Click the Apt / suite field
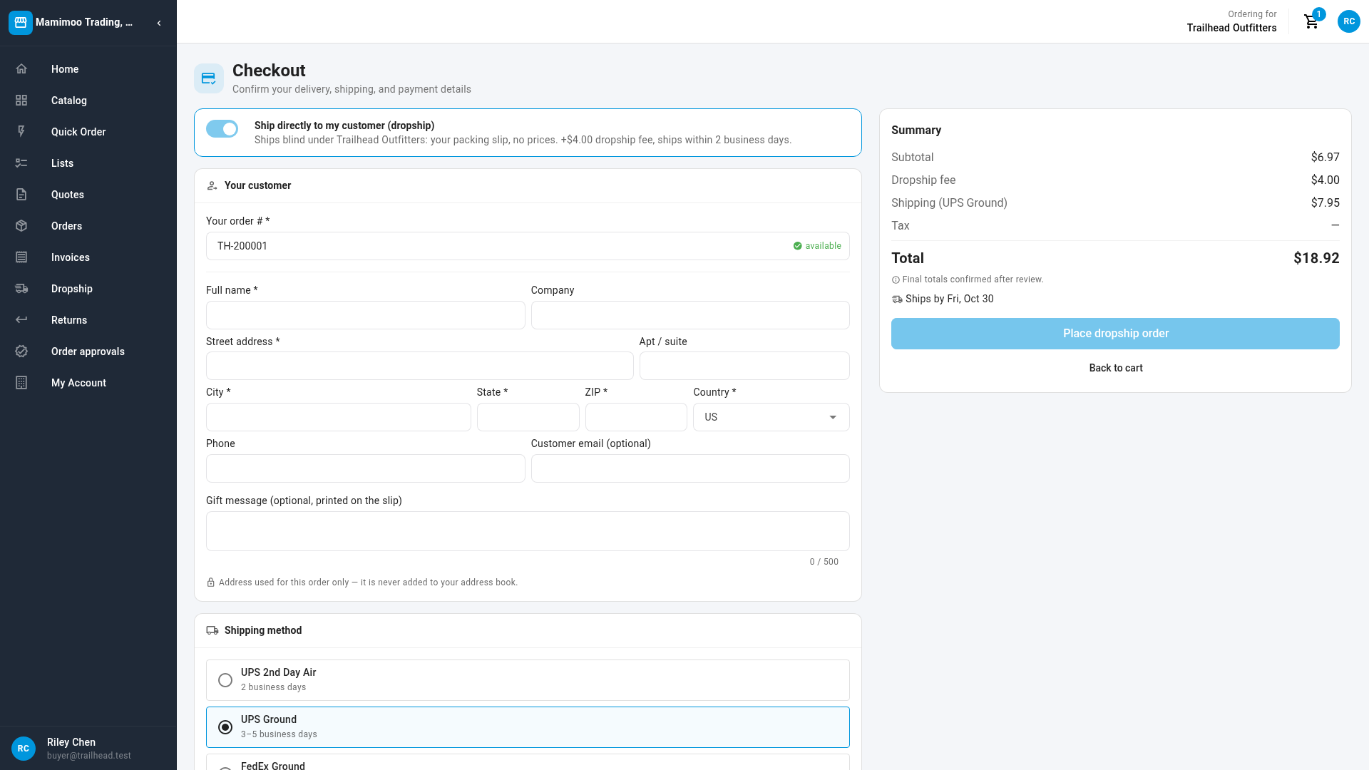1369x770 pixels. point(744,366)
